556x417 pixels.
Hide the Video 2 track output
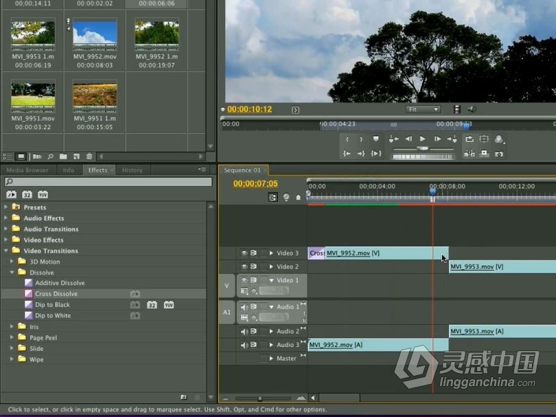(x=244, y=267)
